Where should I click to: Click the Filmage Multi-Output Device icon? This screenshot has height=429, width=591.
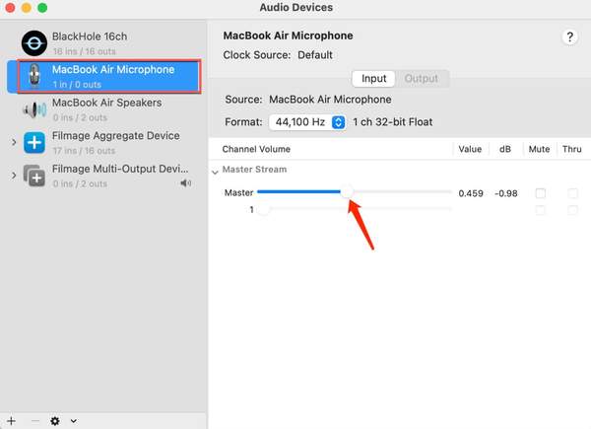click(34, 176)
